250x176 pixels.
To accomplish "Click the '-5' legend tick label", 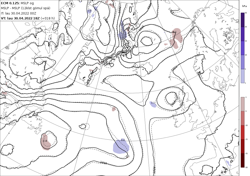I will pyautogui.click(x=246, y=111).
